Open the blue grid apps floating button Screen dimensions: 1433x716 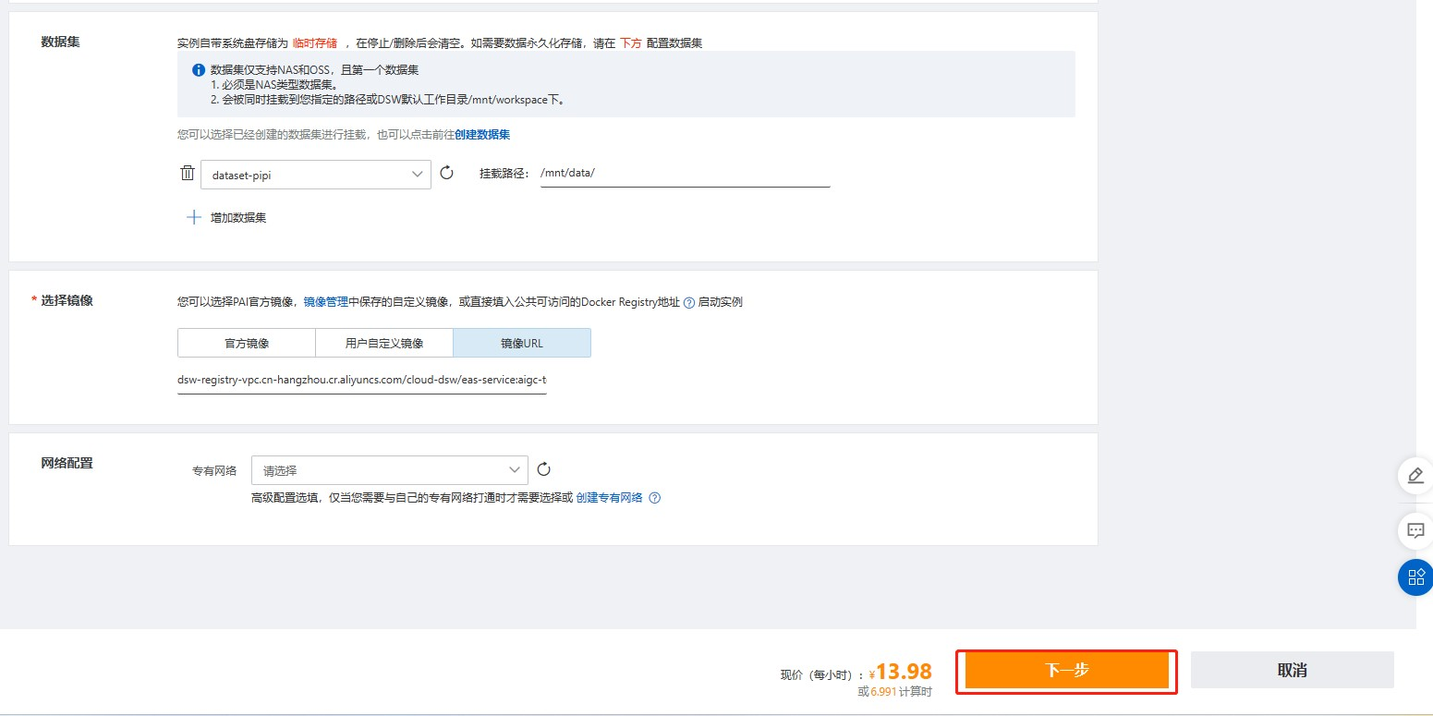[x=1415, y=577]
